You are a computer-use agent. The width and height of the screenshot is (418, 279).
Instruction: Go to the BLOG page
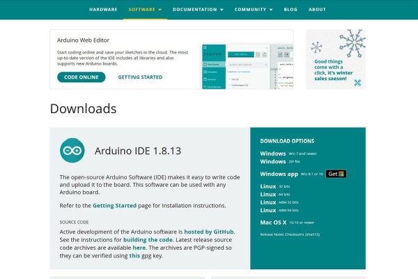291,9
